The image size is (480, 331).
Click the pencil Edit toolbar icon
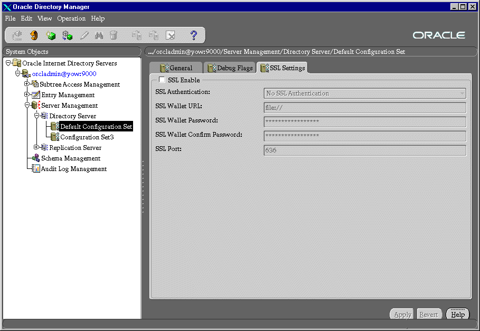(x=83, y=35)
